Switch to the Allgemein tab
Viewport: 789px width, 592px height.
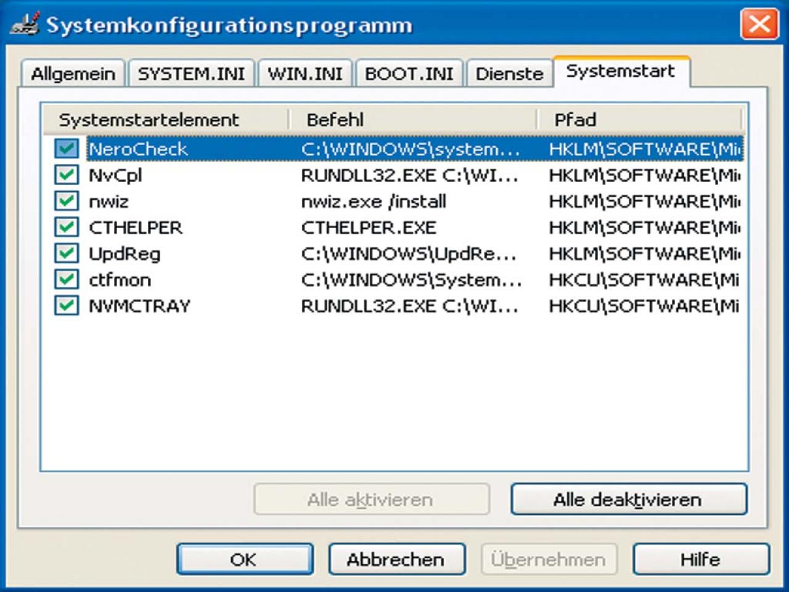point(73,73)
